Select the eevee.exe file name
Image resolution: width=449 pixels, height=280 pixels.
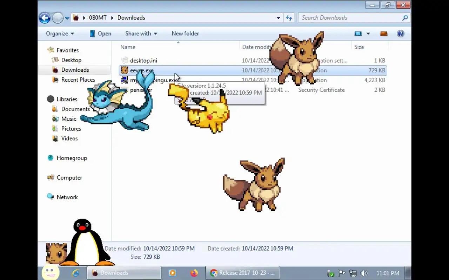click(x=142, y=70)
